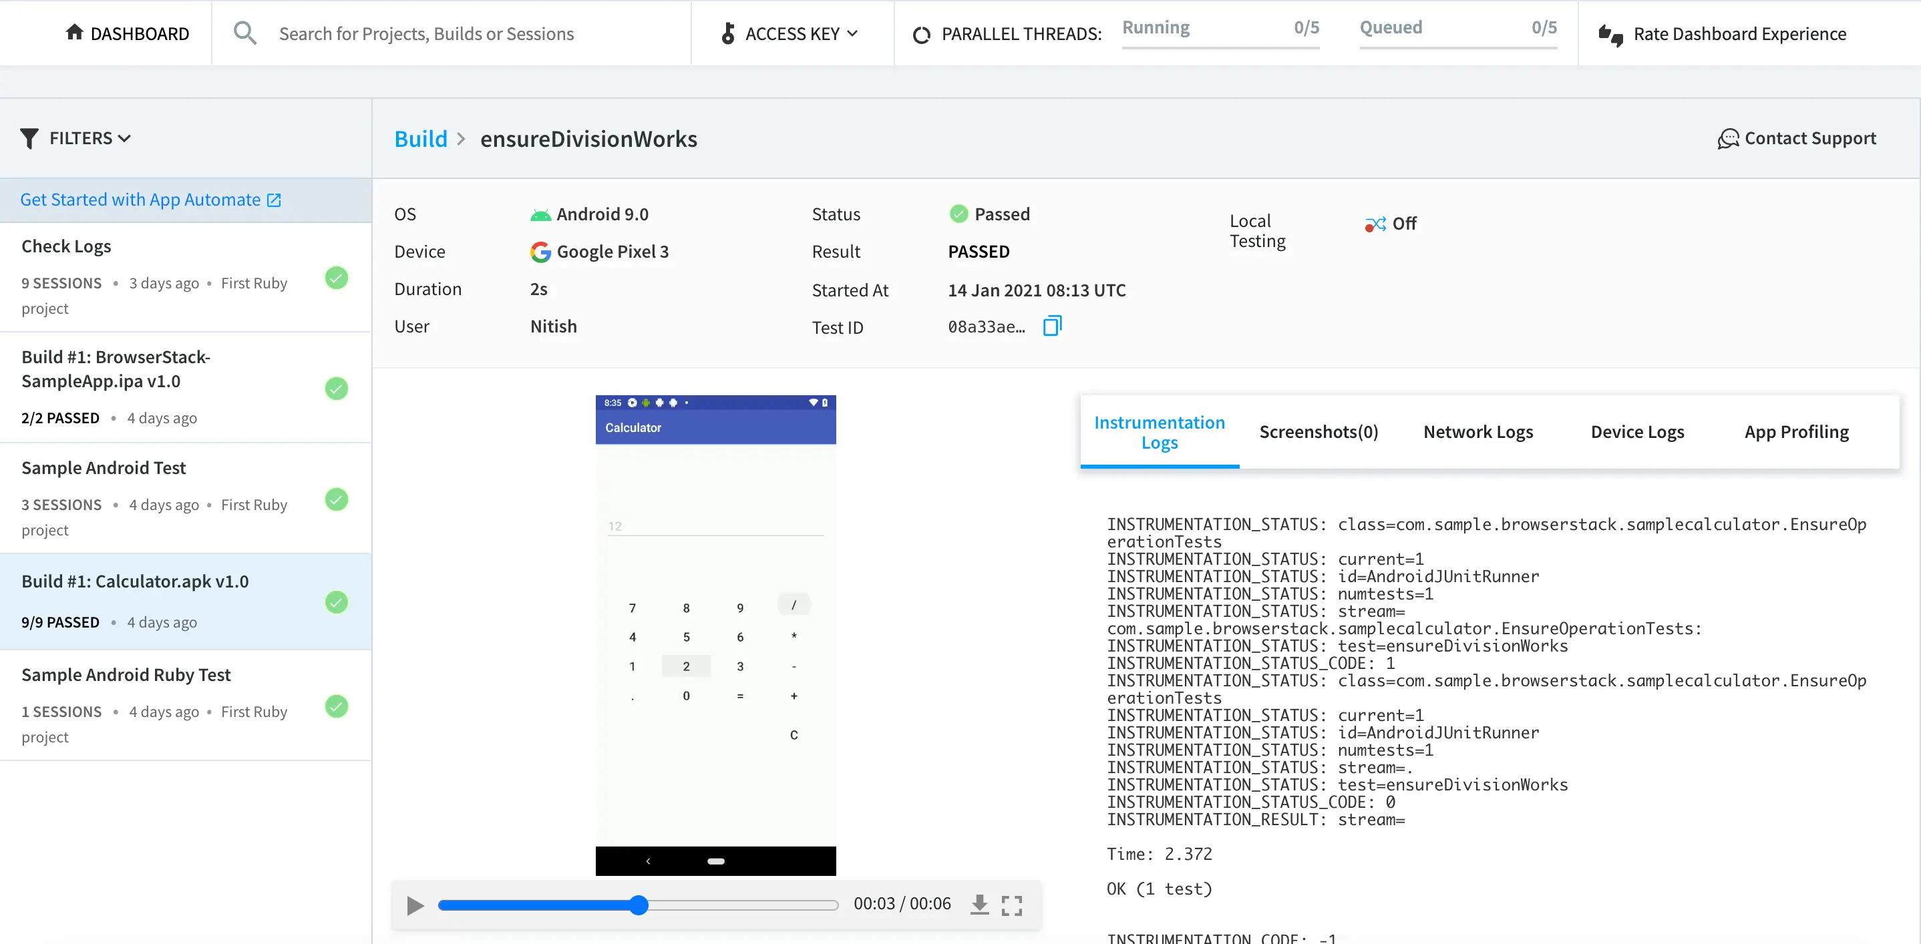The image size is (1921, 944).
Task: Open the Filters dropdown
Action: 90,139
